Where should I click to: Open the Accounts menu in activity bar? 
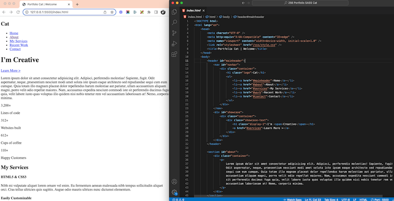tap(174, 181)
